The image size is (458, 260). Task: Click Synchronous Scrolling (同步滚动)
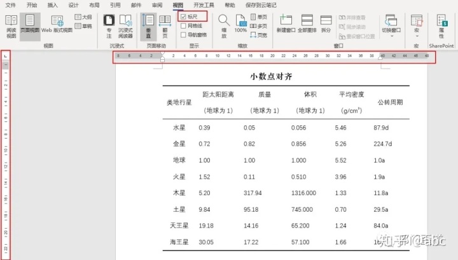pos(352,27)
